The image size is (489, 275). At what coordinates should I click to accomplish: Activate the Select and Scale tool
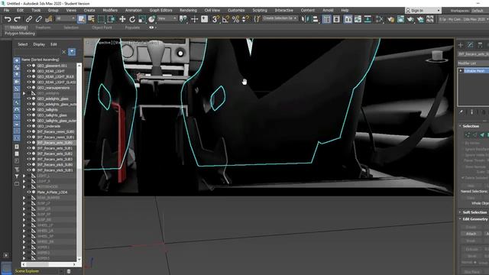(142, 19)
